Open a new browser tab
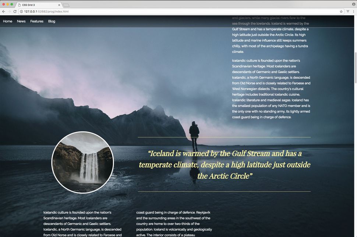The height and width of the screenshot is (237, 357). pos(66,5)
